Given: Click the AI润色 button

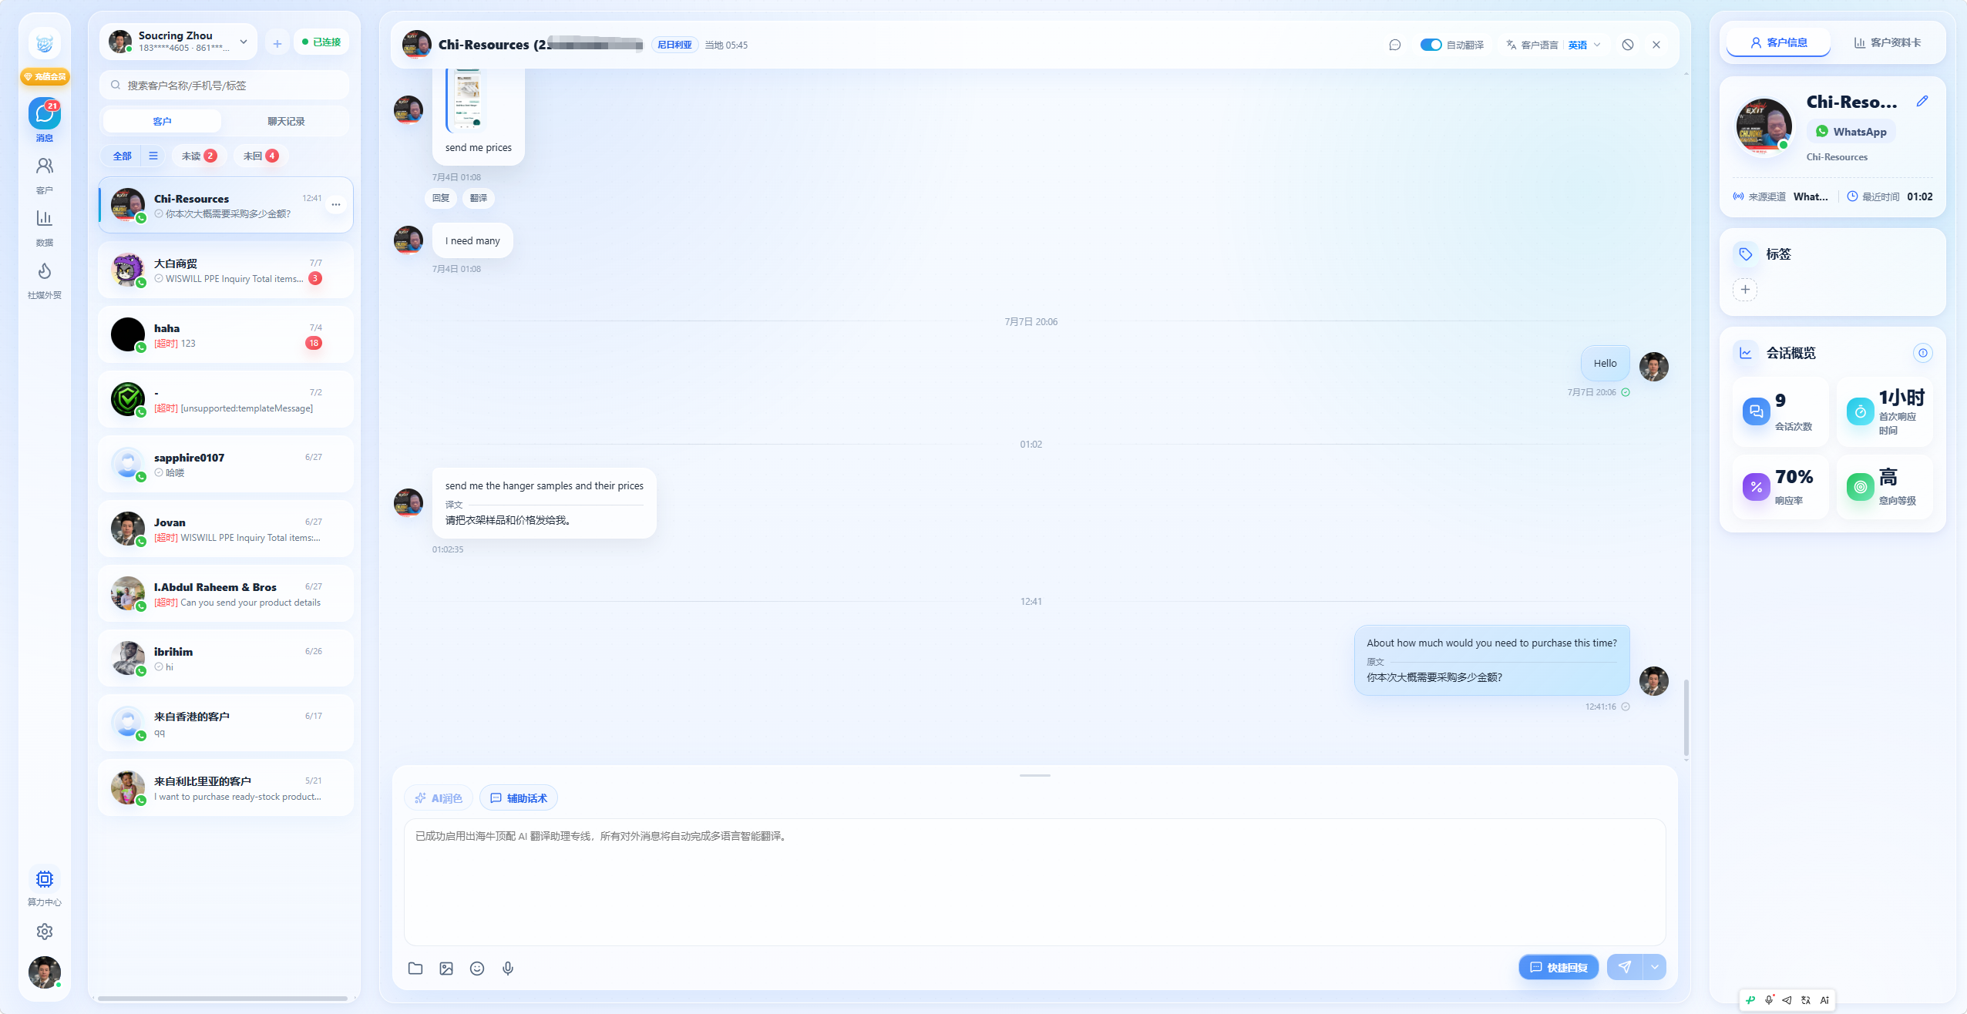Looking at the screenshot, I should [x=439, y=798].
